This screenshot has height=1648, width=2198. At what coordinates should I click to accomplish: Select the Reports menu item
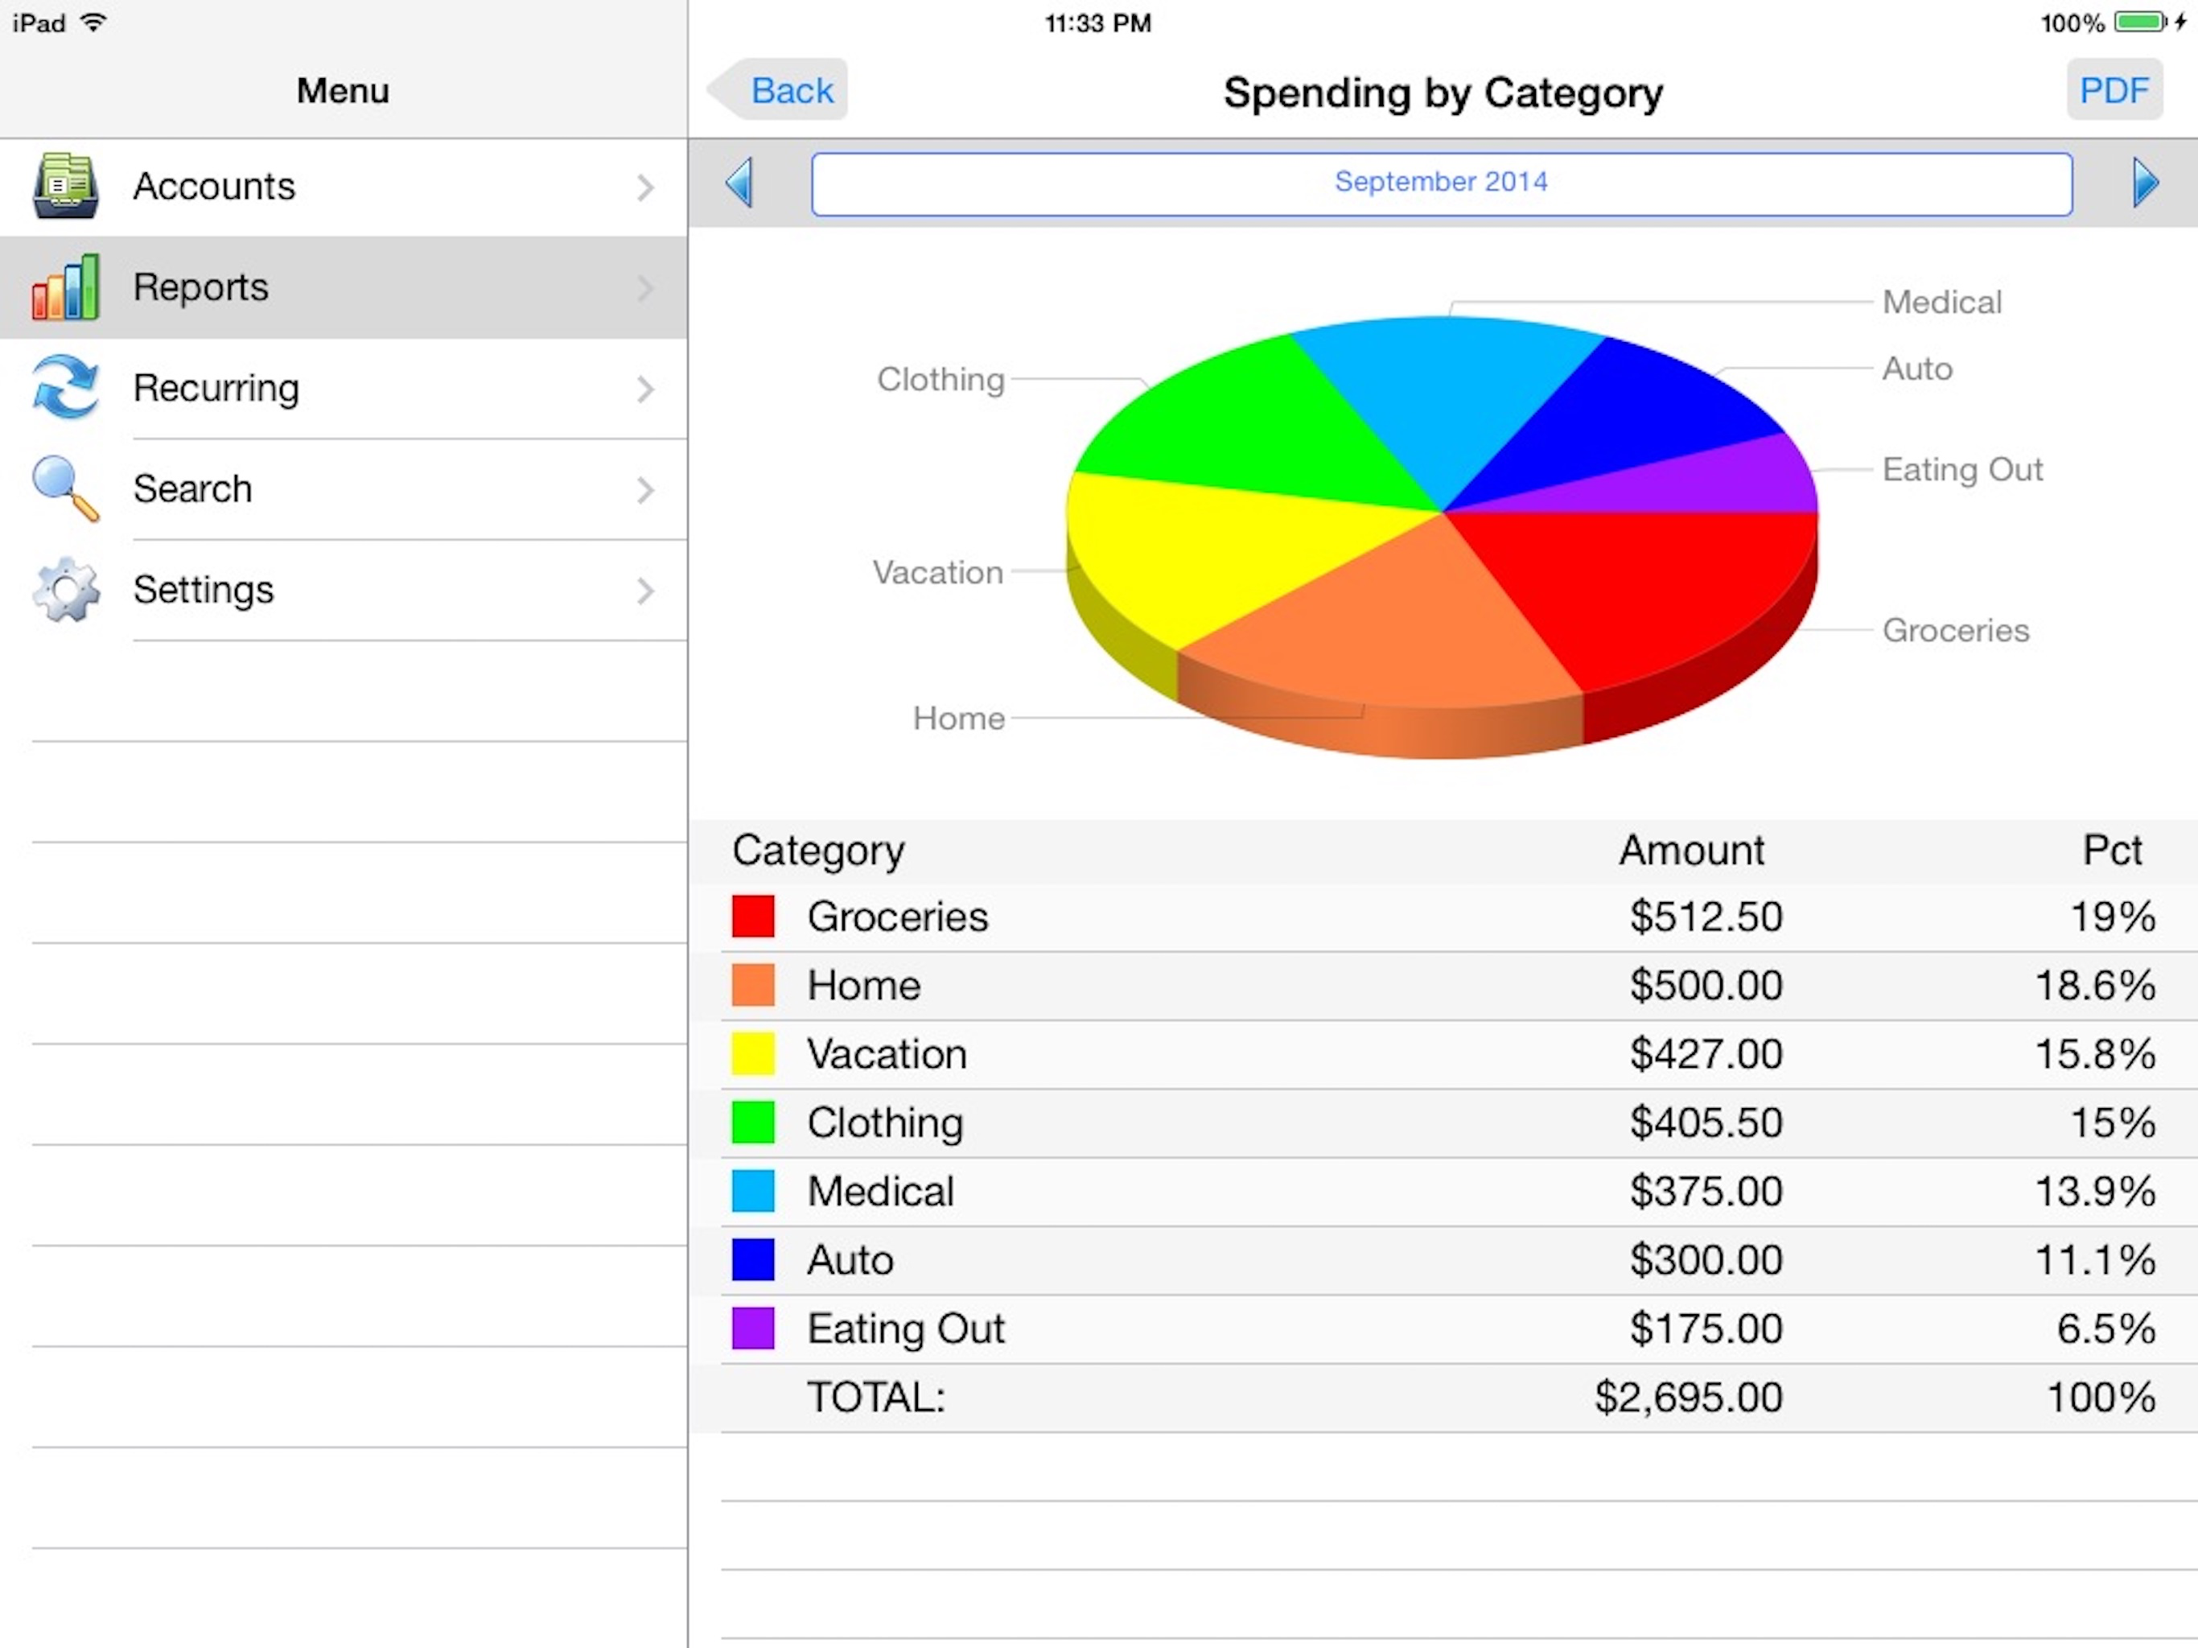[200, 287]
